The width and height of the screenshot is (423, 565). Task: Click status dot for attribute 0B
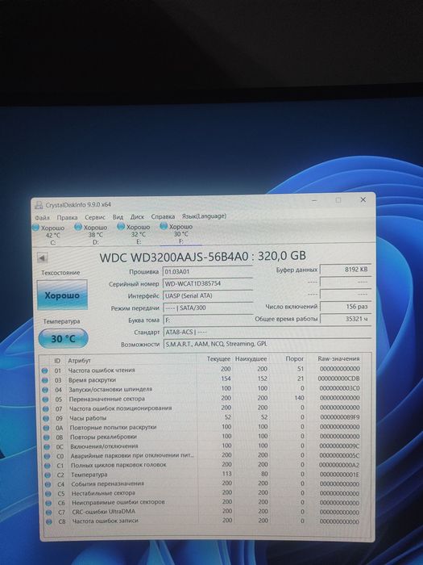click(47, 437)
